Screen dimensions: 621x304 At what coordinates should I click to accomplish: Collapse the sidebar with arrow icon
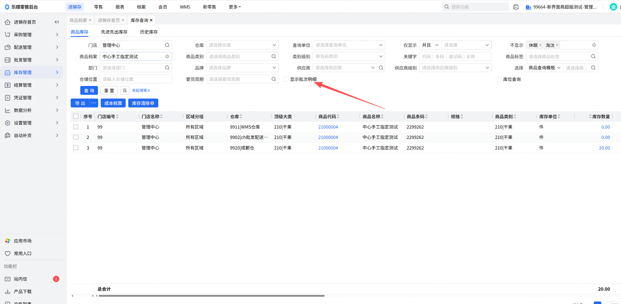(x=57, y=22)
